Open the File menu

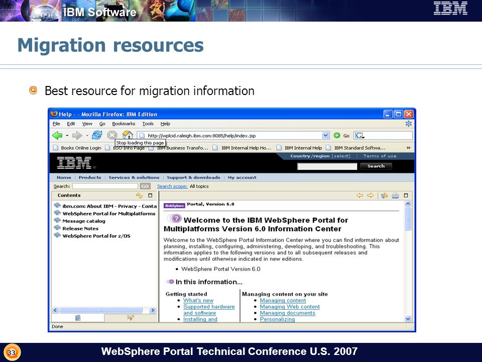[x=56, y=124]
